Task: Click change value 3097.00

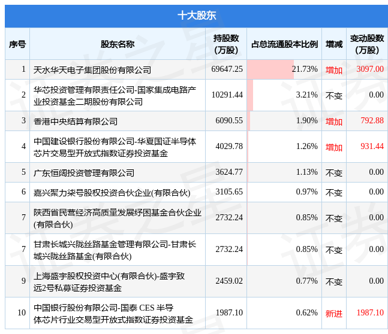Action: click(x=370, y=69)
